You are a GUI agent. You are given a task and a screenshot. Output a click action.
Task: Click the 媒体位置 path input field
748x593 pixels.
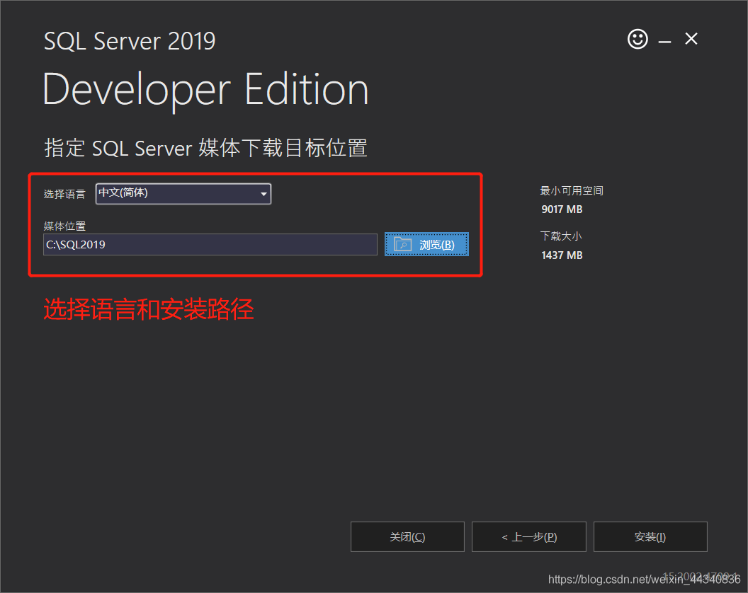[x=210, y=245]
